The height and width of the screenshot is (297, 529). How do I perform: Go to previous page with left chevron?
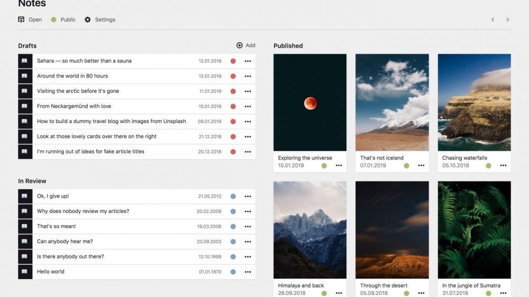493,20
